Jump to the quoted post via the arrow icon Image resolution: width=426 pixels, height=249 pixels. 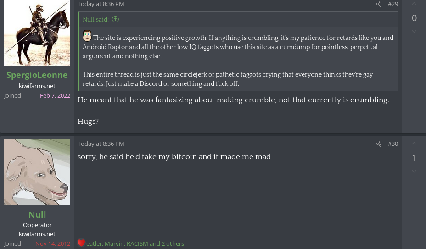[115, 20]
